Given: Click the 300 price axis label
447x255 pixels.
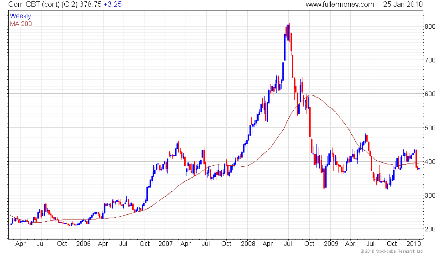Looking at the screenshot, I should coord(430,195).
